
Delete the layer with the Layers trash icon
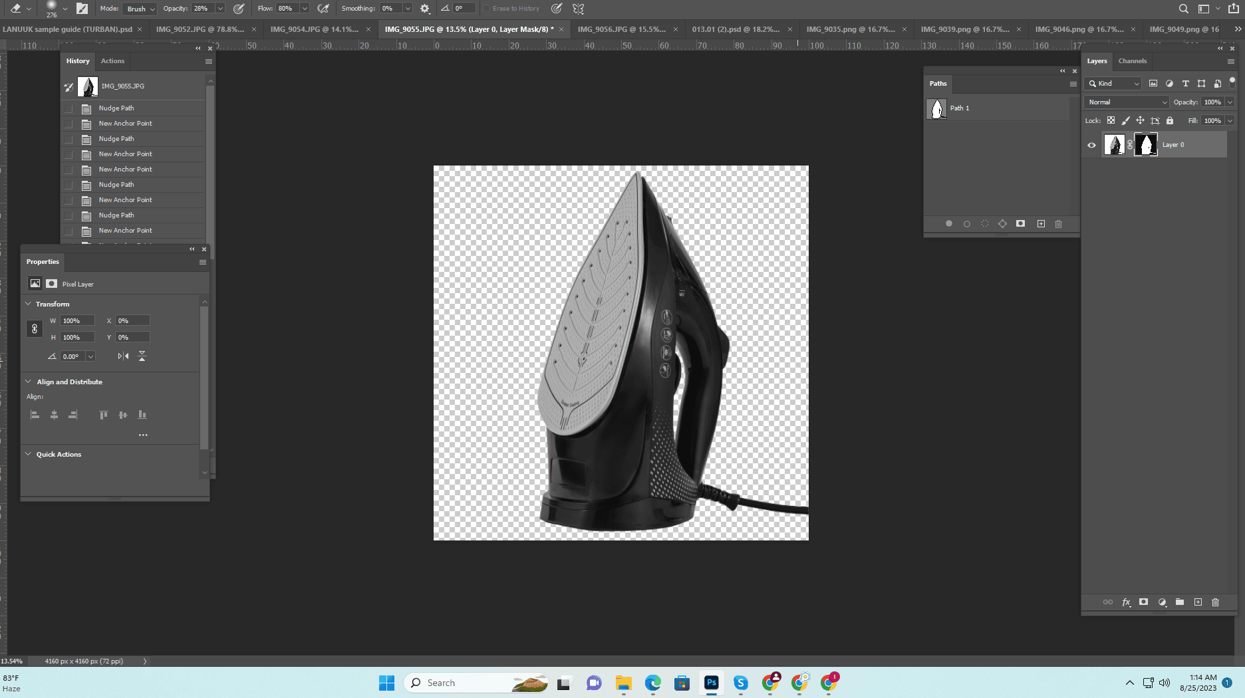[x=1215, y=602]
